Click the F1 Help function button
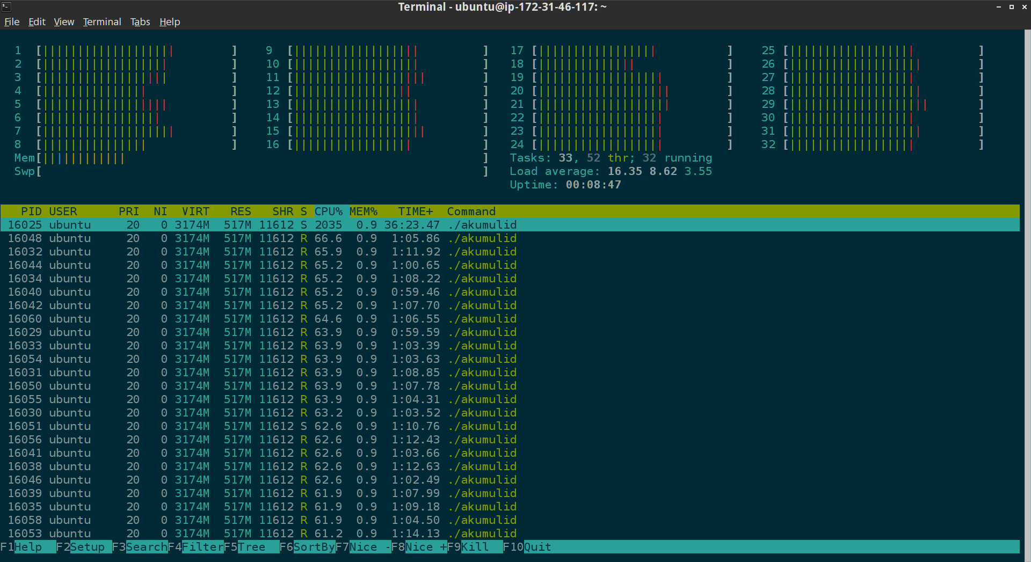 [x=28, y=547]
